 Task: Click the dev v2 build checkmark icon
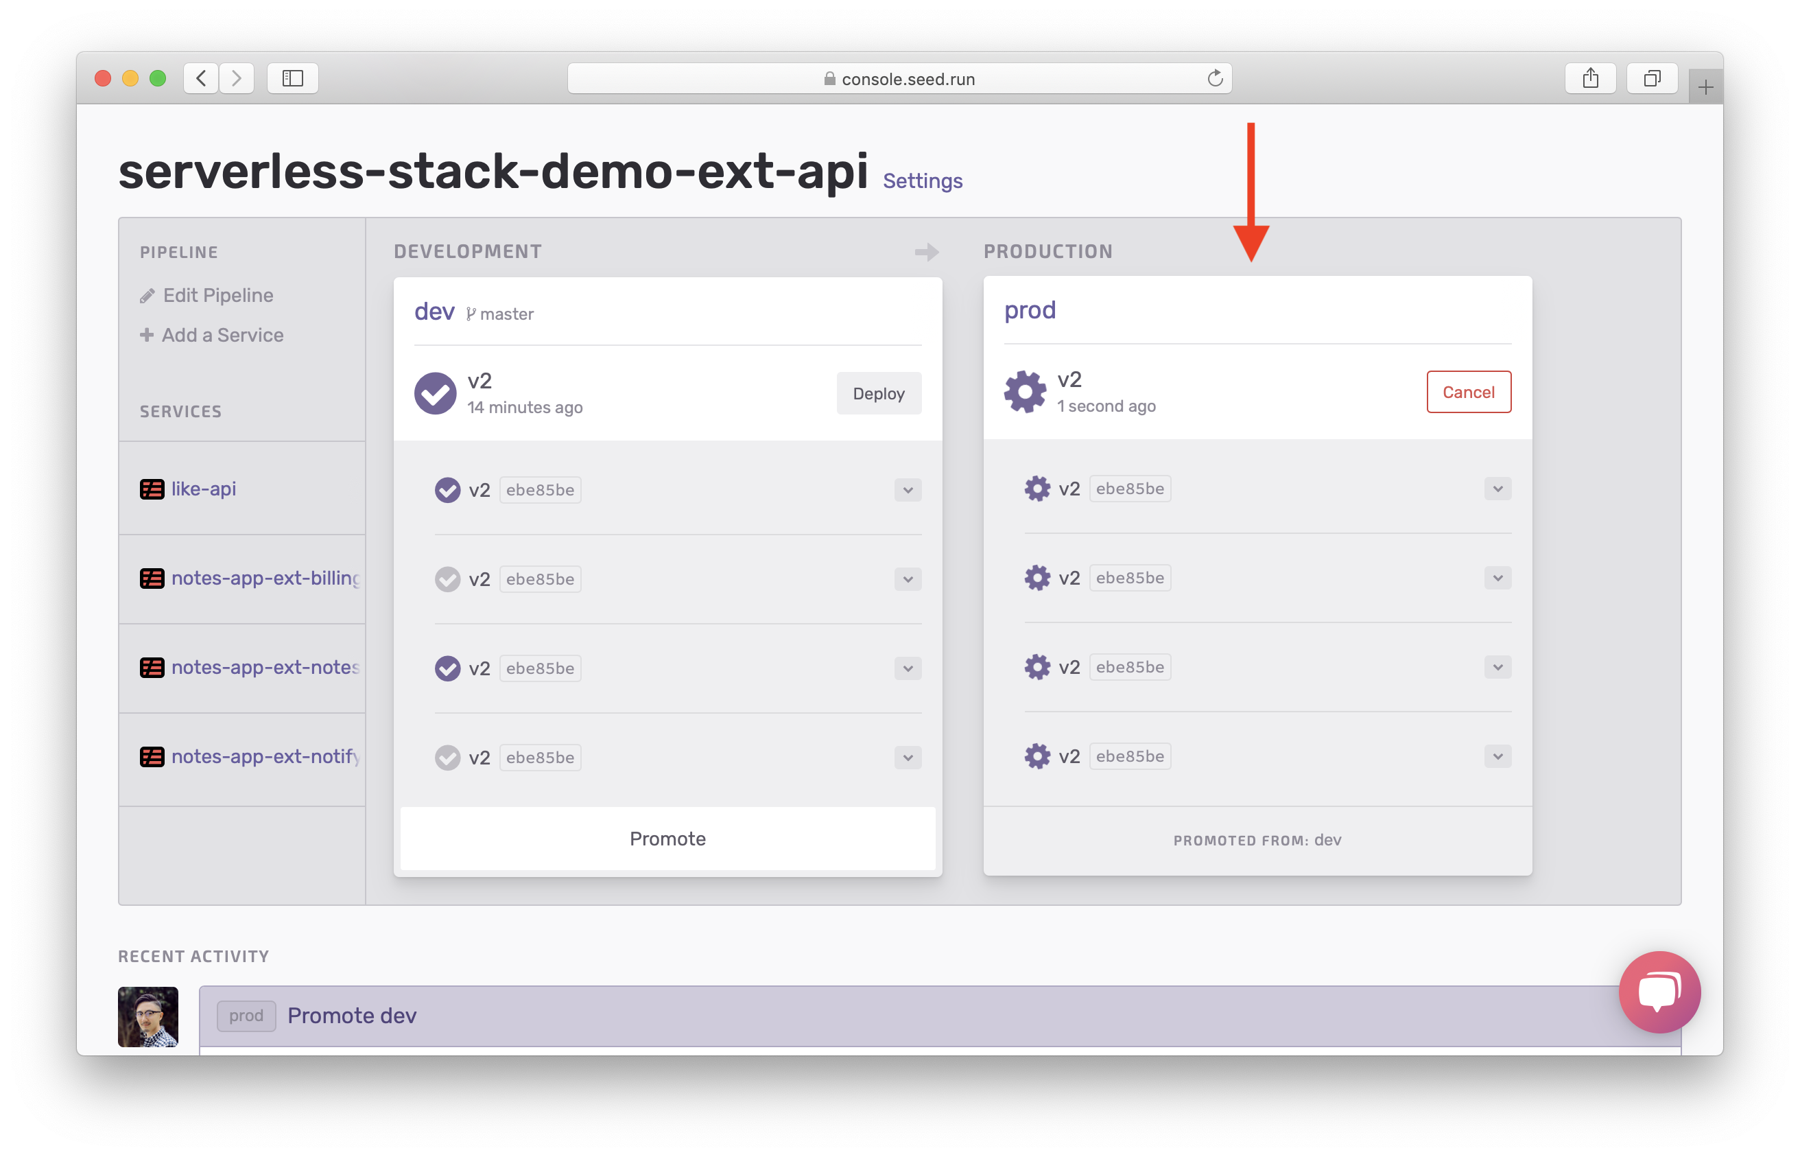pos(435,393)
